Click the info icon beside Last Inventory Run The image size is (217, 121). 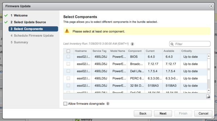pos(132,44)
